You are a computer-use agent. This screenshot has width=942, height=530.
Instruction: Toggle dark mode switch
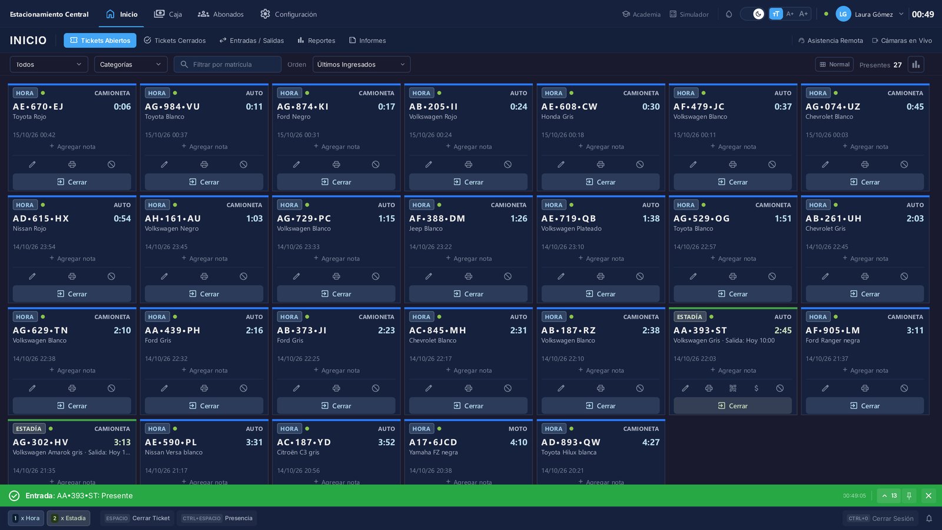(752, 14)
